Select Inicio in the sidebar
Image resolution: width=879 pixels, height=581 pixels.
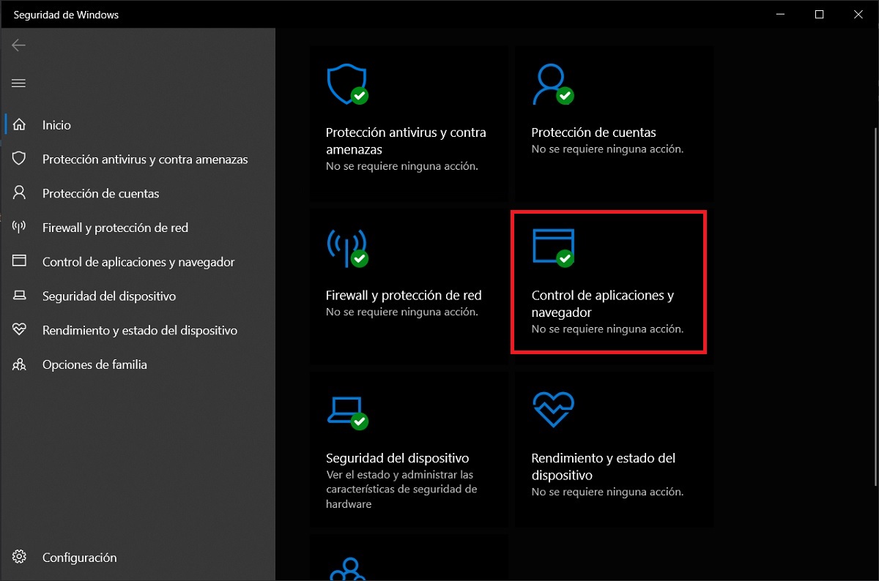56,125
